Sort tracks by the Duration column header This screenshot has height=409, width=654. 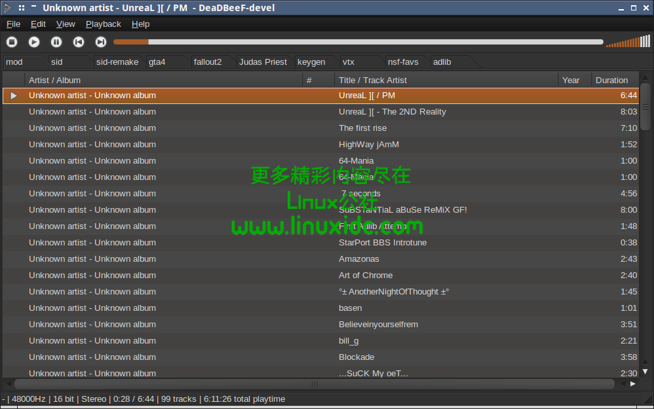[612, 80]
